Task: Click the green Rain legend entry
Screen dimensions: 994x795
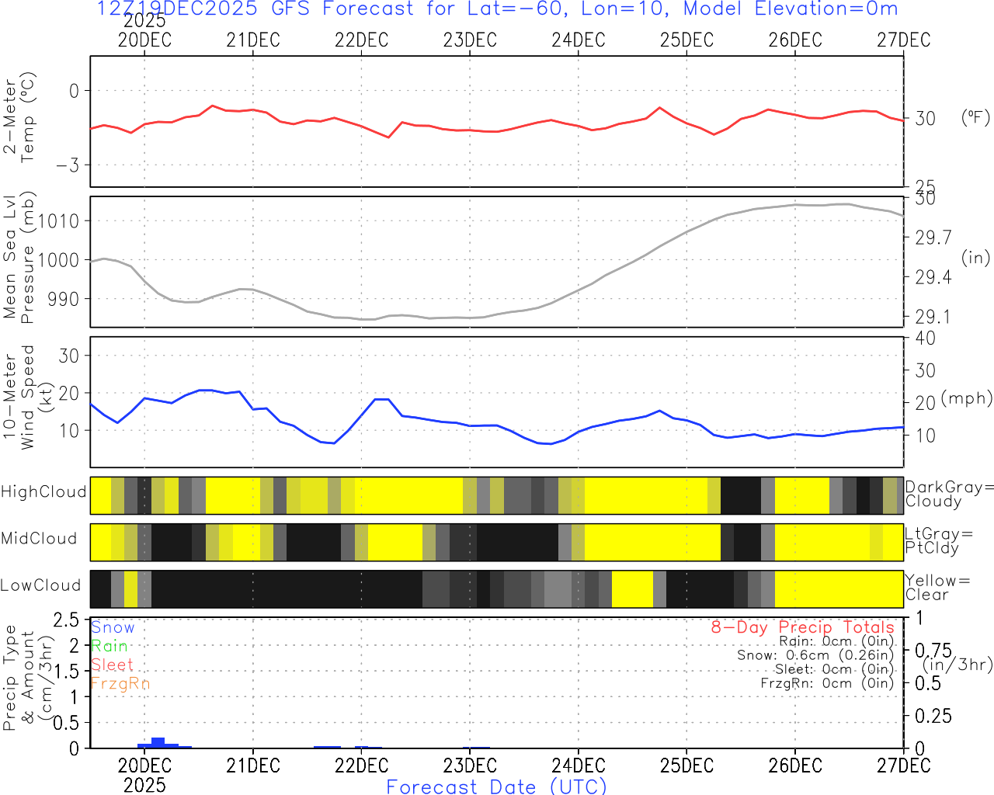Action: pyautogui.click(x=109, y=647)
